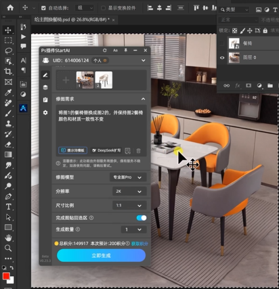Select the Pen tool
The image size is (279, 289).
pyautogui.click(x=8, y=196)
